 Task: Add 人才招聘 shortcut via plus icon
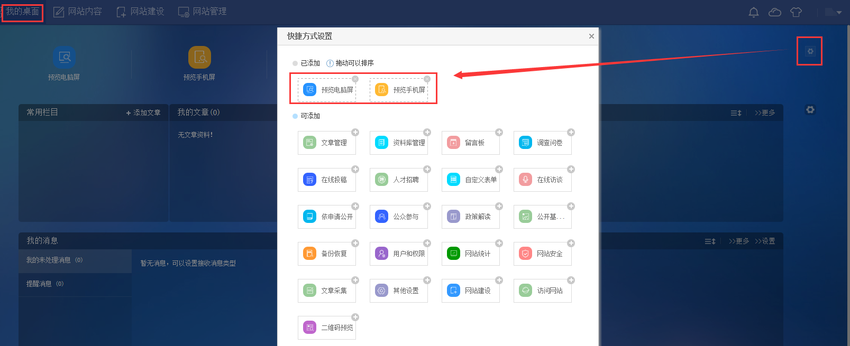tap(427, 169)
